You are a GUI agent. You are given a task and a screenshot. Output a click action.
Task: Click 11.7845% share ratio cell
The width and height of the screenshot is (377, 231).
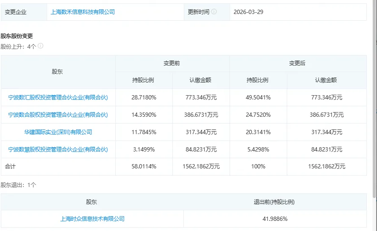click(x=144, y=132)
